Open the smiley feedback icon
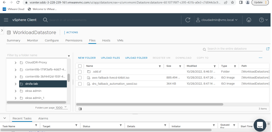The width and height of the screenshot is (272, 132). [x=249, y=20]
